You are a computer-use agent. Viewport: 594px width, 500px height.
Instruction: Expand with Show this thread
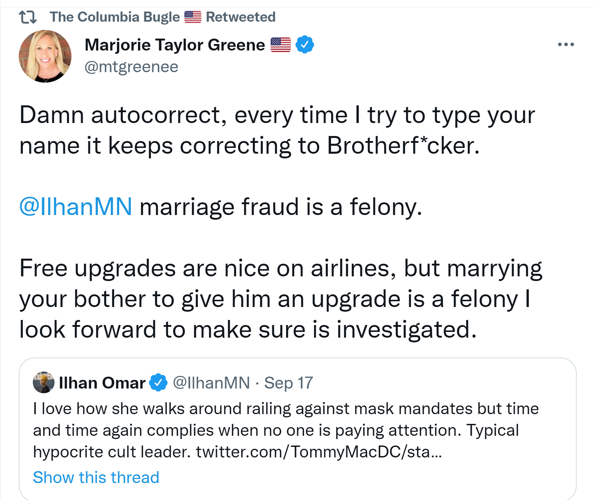[96, 477]
